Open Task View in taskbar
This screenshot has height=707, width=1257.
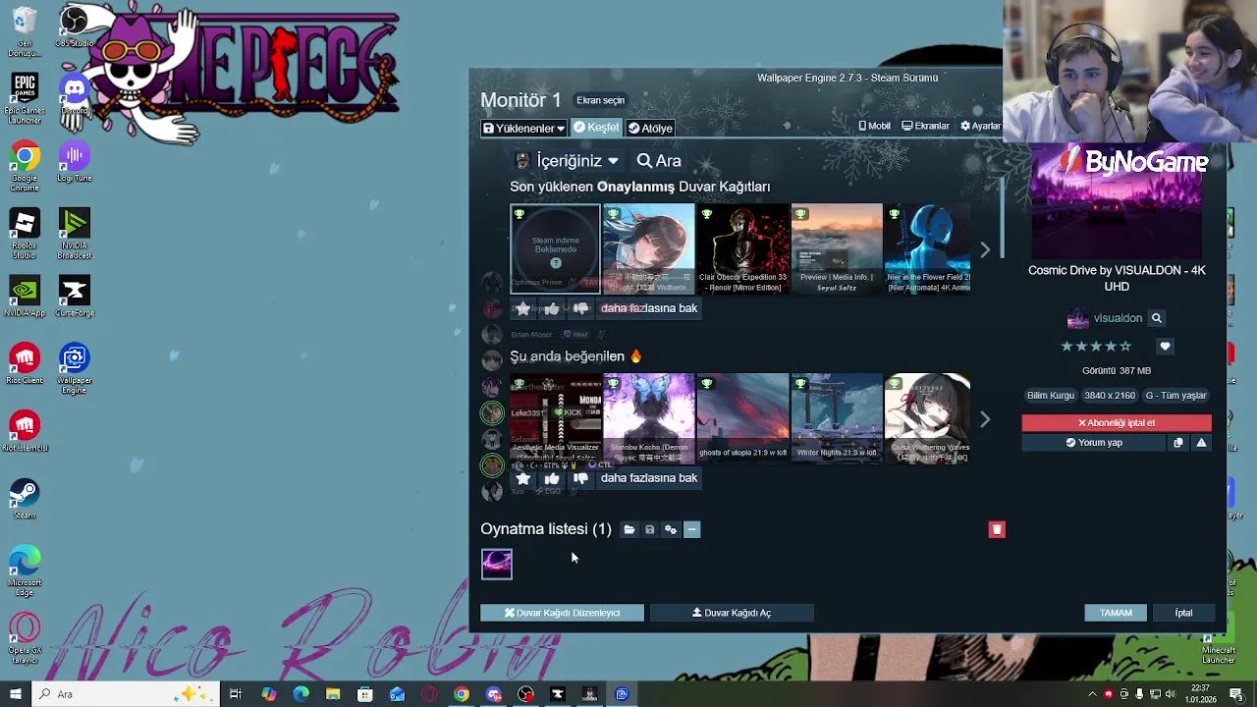point(236,694)
